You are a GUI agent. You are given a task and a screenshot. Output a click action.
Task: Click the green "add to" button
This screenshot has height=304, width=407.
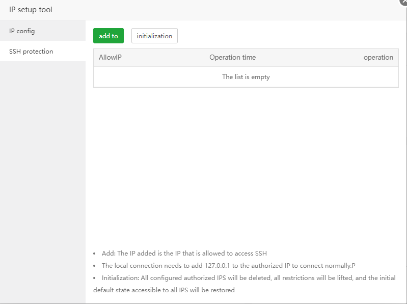pyautogui.click(x=108, y=36)
